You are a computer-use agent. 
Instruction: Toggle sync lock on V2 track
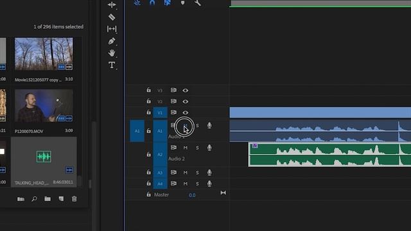point(173,101)
